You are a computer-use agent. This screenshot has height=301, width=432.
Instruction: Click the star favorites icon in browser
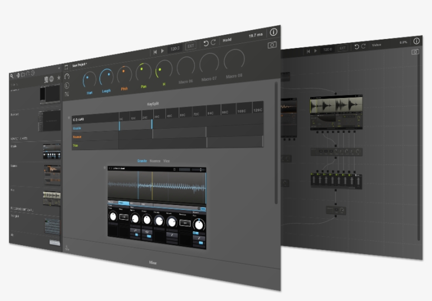pos(58,79)
